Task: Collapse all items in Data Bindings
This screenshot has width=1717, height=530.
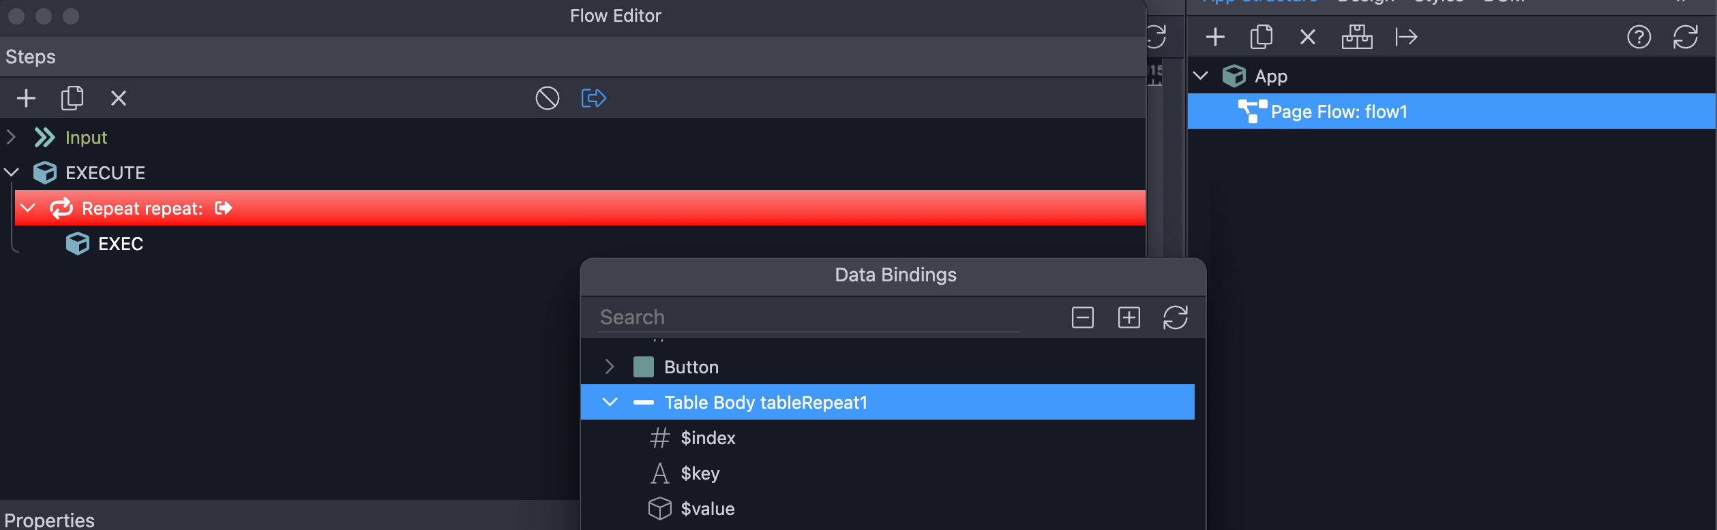Action: pos(1082,317)
